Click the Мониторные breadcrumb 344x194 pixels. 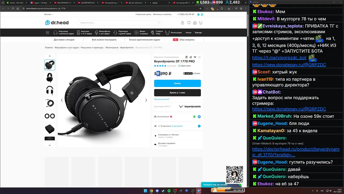click(112, 48)
